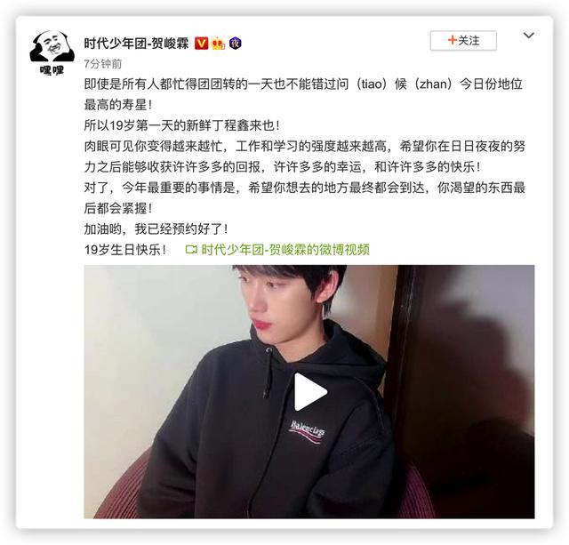
Task: Click the paragraph starting 肉眼可见你变得越来越忙
Action: click(305, 156)
